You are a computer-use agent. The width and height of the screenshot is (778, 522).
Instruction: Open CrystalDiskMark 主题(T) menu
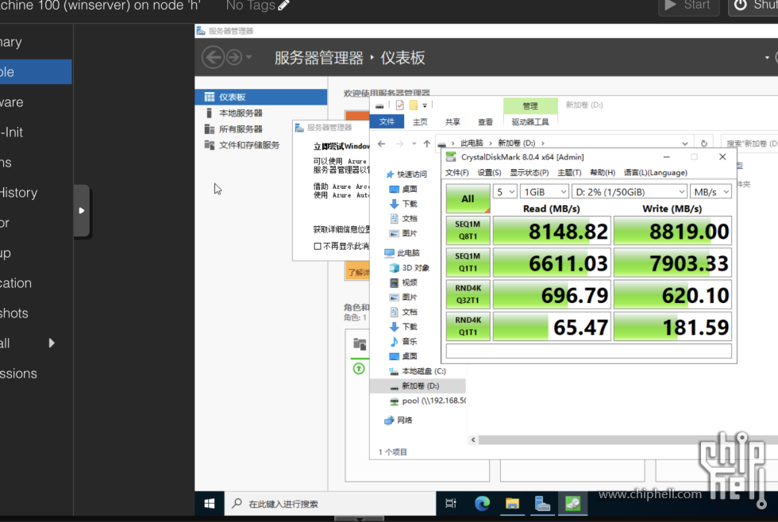(569, 172)
